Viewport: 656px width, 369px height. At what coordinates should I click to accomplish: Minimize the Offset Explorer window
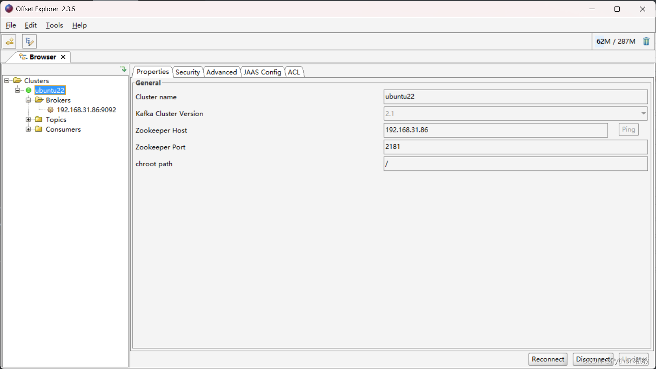[592, 9]
